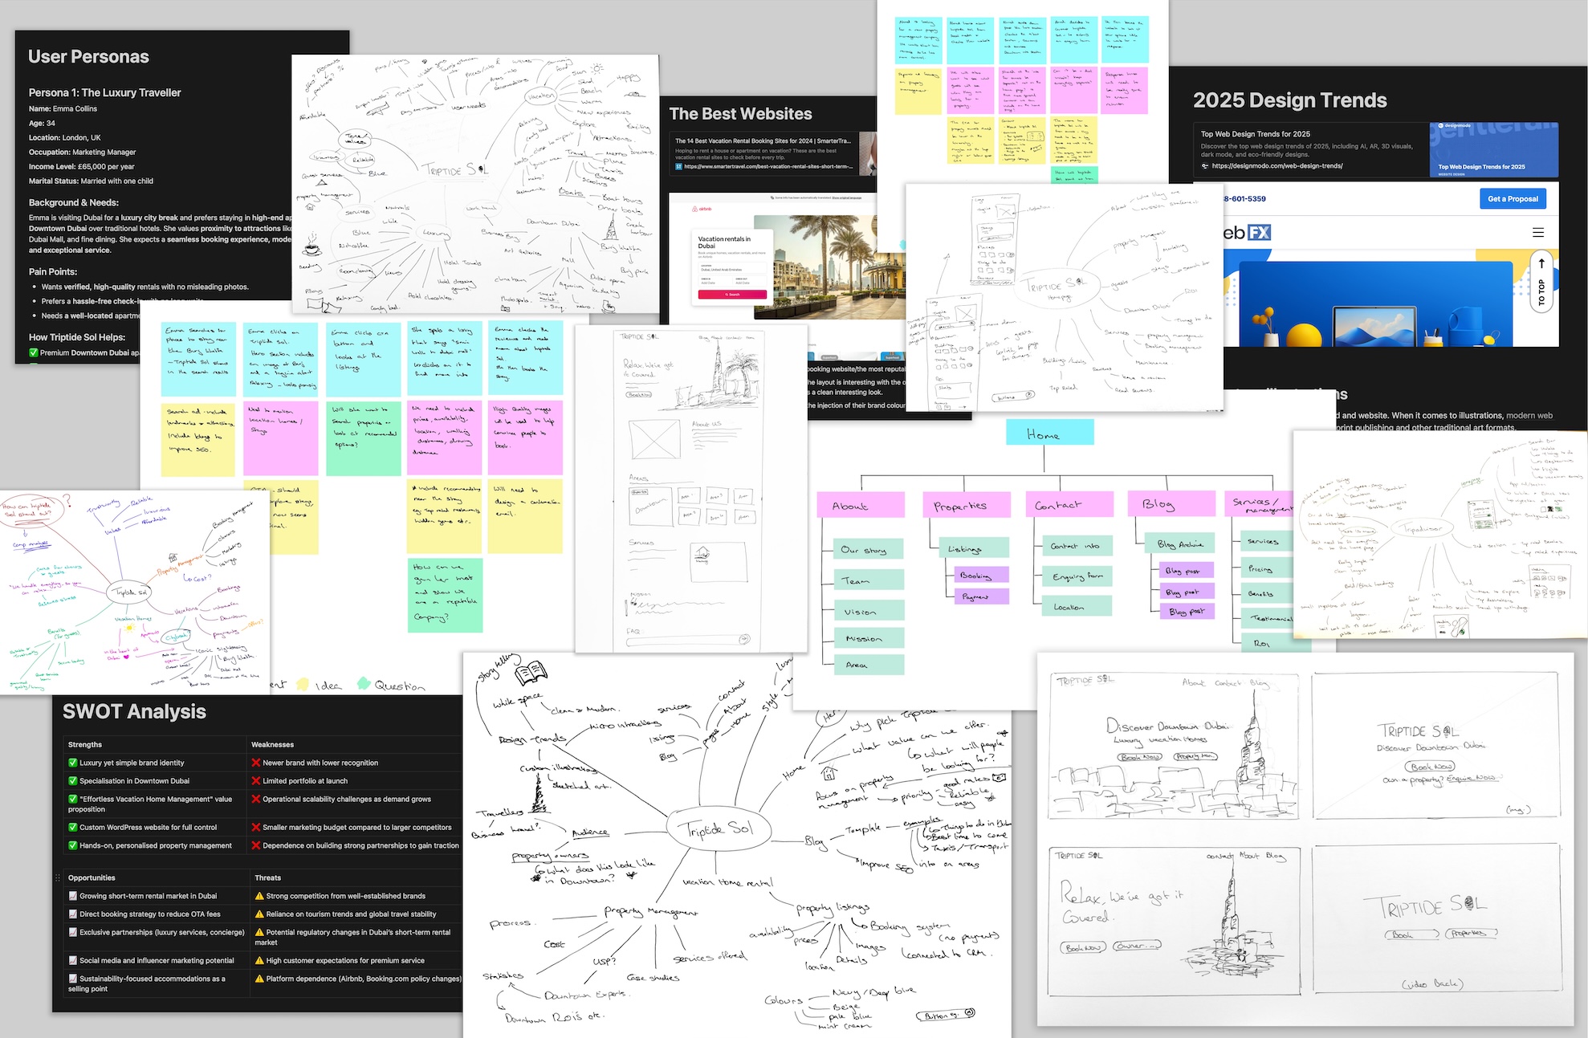Viewport: 1588px width, 1038px height.
Task: Select the purple Payment sitemap node
Action: [x=981, y=596]
